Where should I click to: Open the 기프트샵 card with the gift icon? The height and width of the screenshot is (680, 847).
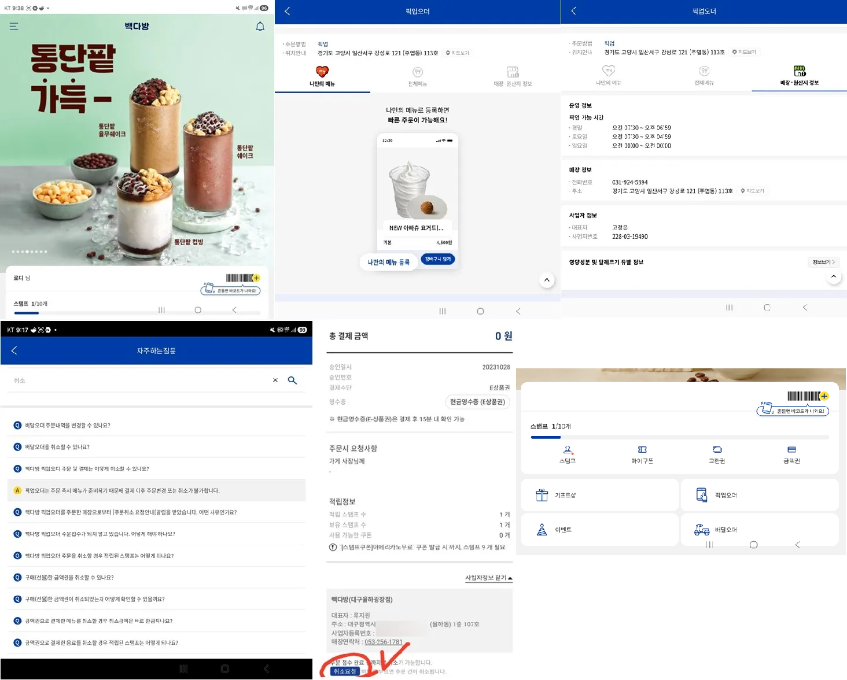tap(600, 495)
